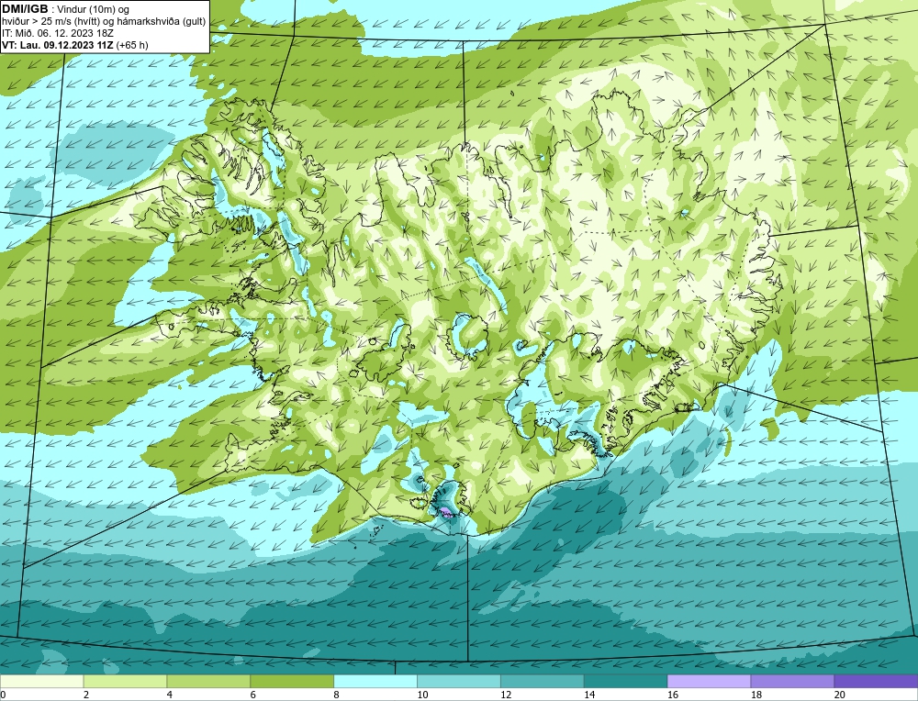Click the 8–10 m/s light cyan swatch
Screen dimensions: 918x701
(x=375, y=681)
